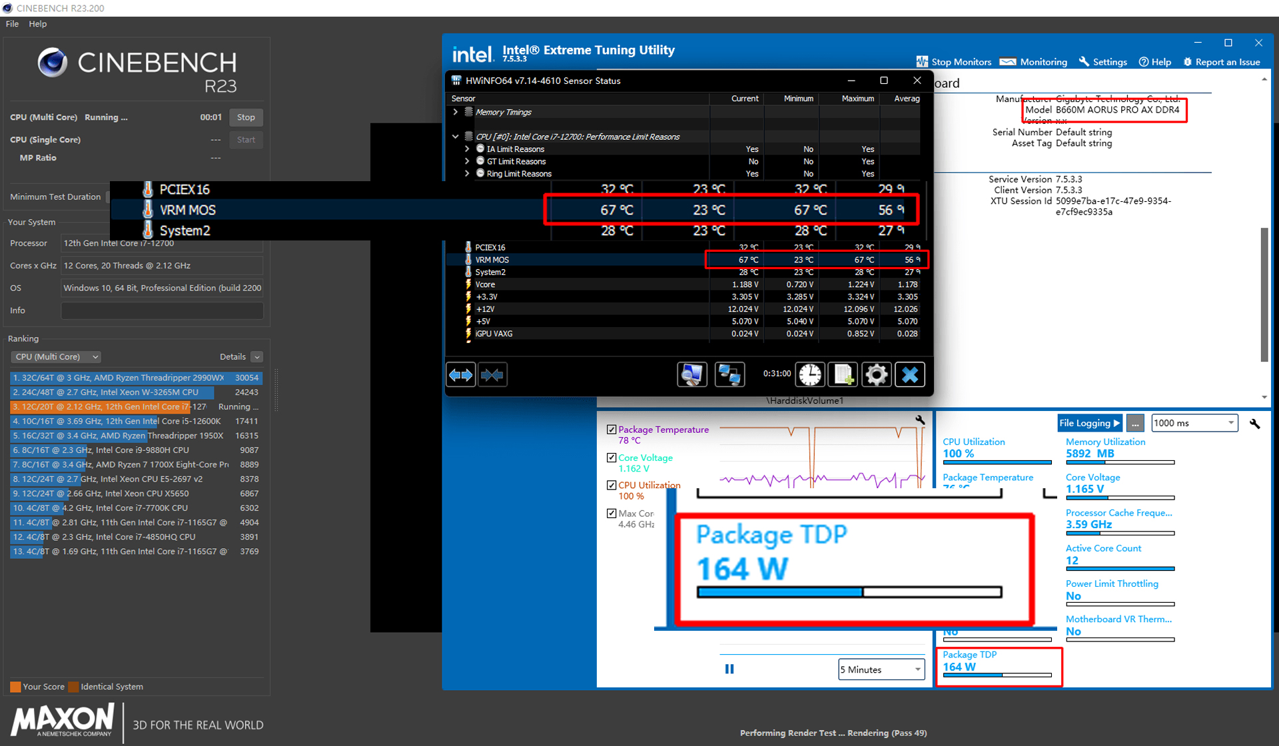Open Cinebench Help menu
Image resolution: width=1279 pixels, height=746 pixels.
37,23
